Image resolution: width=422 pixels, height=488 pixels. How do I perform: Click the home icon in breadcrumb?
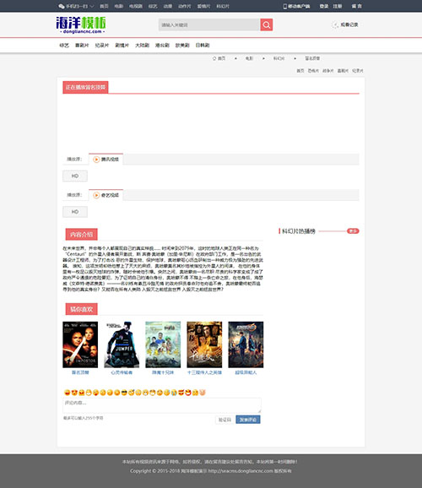pos(214,58)
